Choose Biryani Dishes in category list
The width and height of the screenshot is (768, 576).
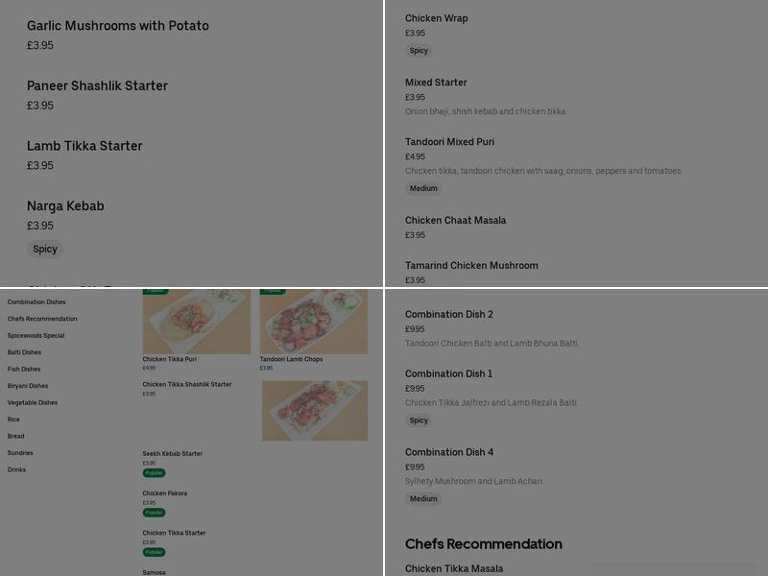click(28, 386)
